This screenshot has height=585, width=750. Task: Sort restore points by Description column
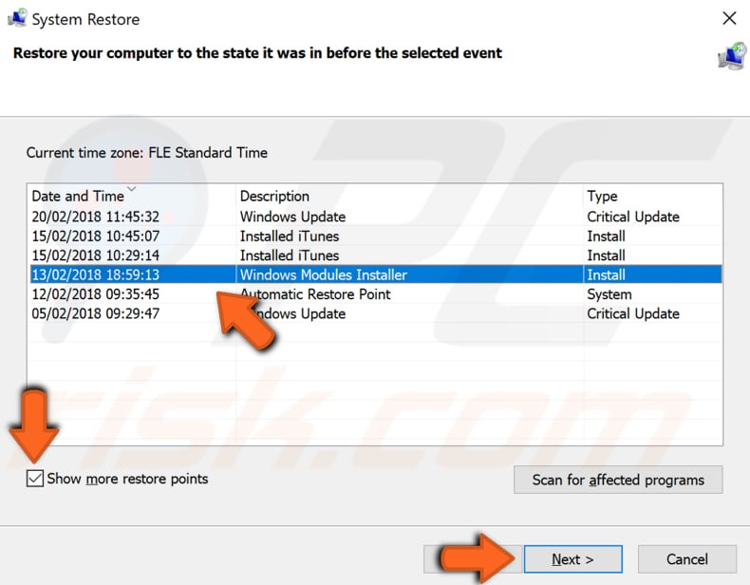point(274,196)
